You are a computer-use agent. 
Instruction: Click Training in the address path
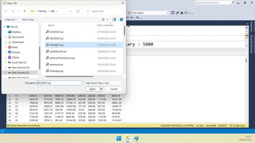[x=42, y=11]
